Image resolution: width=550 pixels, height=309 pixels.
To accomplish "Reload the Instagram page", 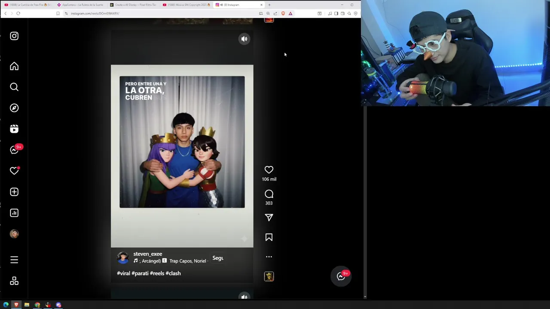I will coord(18,13).
